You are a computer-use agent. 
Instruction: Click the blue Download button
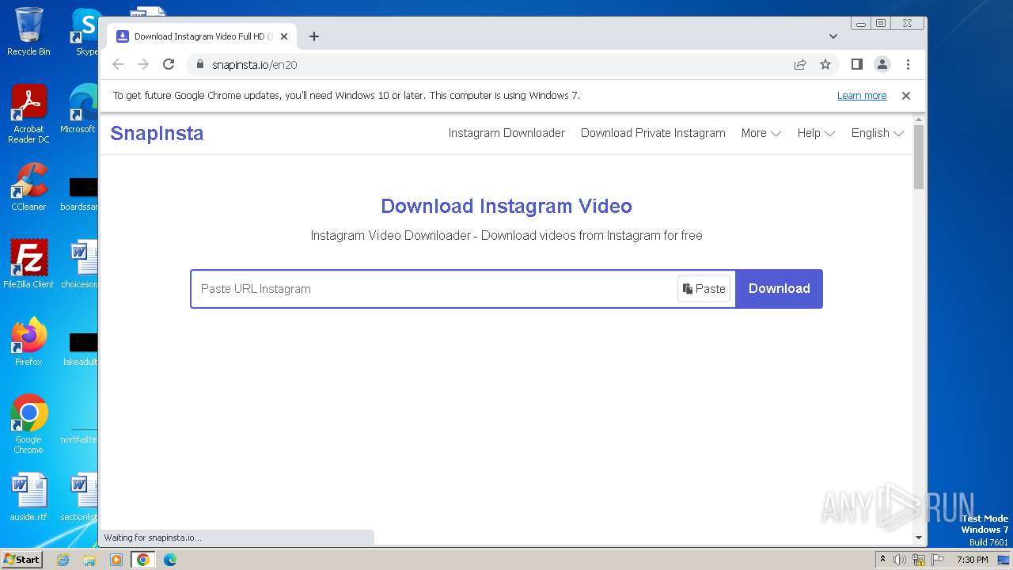click(x=780, y=289)
